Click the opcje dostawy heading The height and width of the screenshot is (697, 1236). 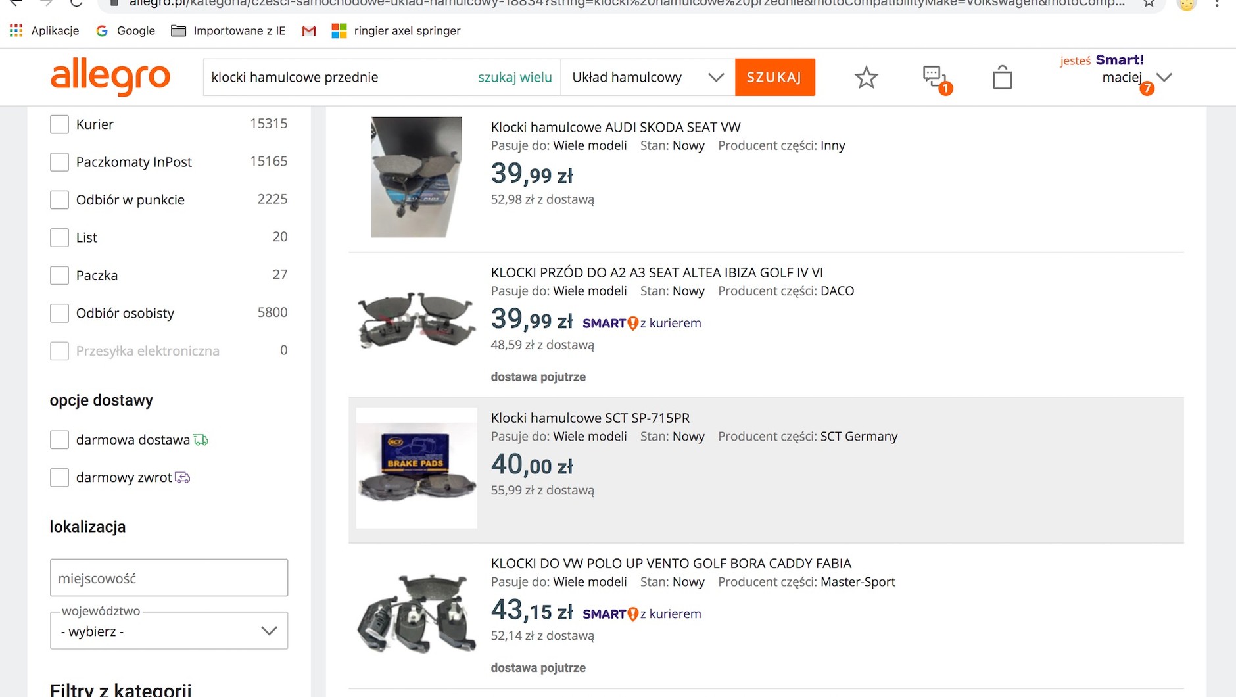[x=101, y=400]
